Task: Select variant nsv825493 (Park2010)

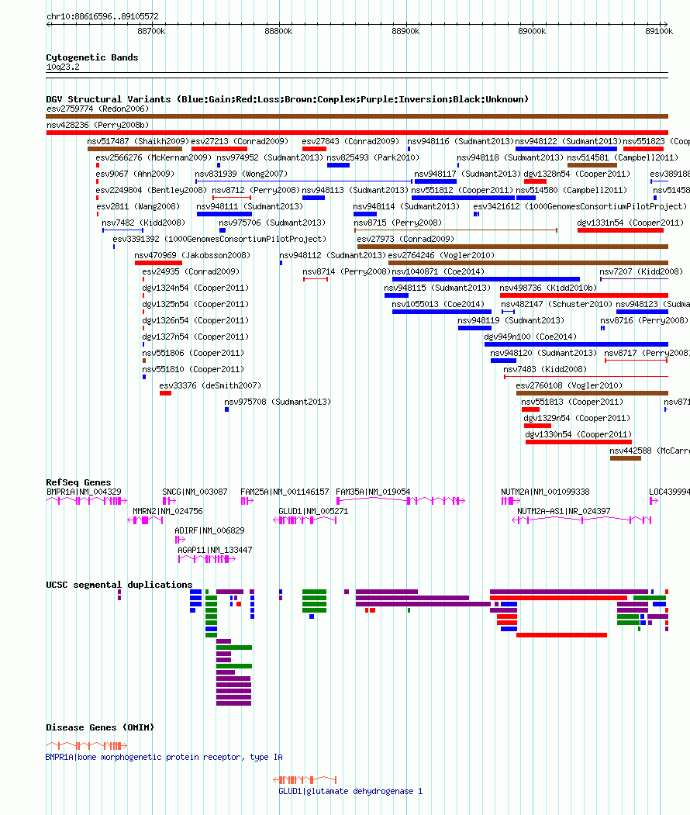Action: coord(373,157)
